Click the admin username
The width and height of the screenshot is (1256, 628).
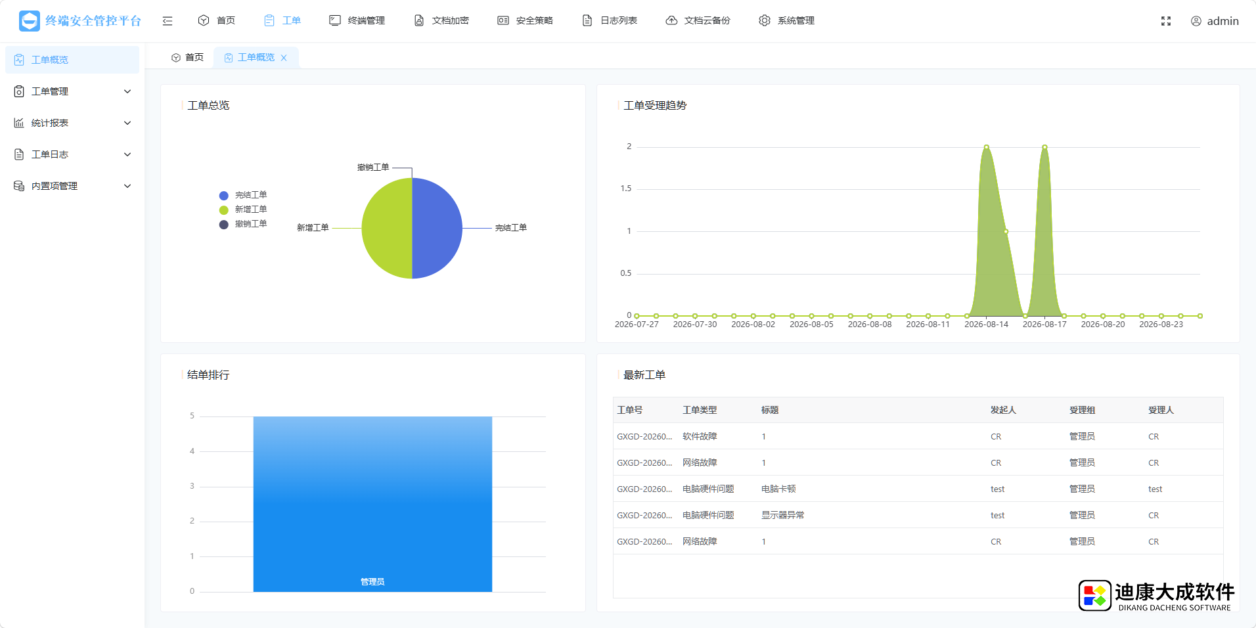coord(1222,21)
